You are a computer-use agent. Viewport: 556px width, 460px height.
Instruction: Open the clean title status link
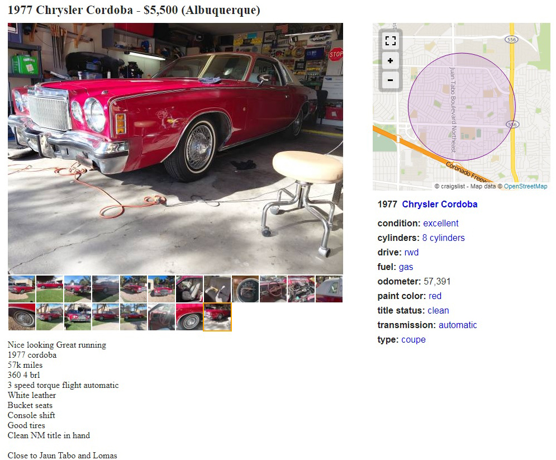pyautogui.click(x=438, y=311)
